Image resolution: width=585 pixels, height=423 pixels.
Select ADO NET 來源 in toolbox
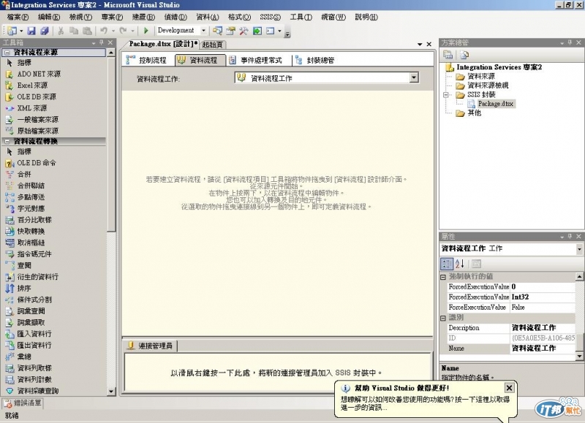tap(33, 75)
